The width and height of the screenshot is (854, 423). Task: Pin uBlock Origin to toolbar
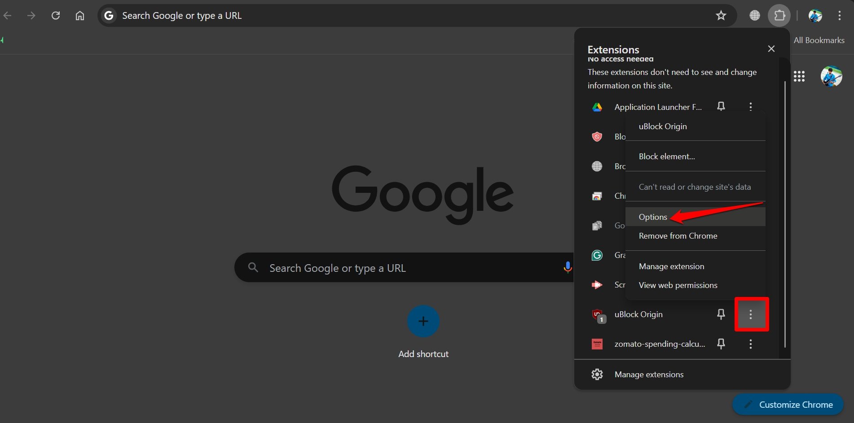(x=721, y=314)
